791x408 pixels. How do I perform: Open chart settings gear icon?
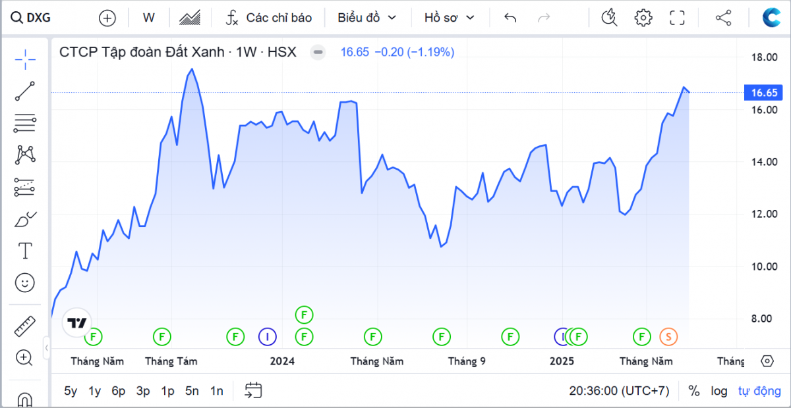pos(643,18)
